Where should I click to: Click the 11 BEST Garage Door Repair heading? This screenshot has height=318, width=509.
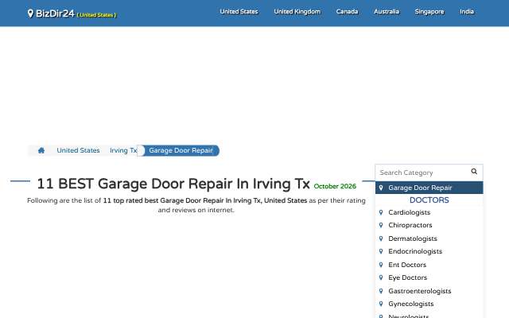173,184
